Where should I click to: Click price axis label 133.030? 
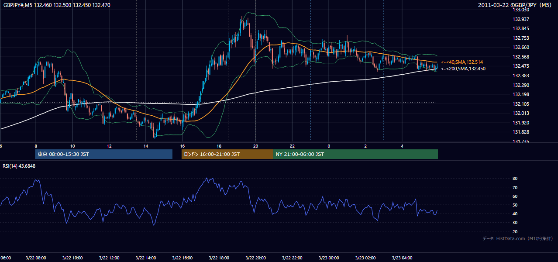[521, 10]
